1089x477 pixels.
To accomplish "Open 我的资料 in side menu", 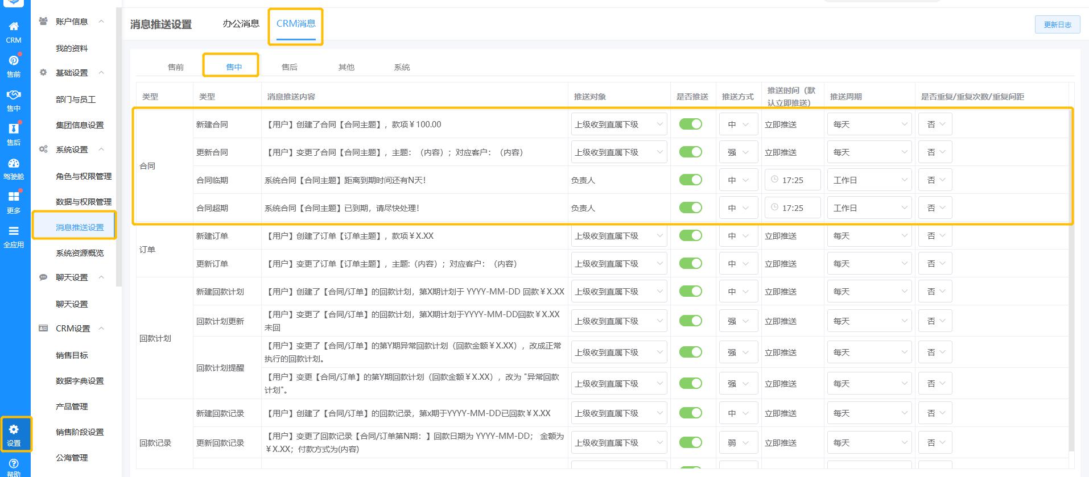I will pyautogui.click(x=72, y=48).
